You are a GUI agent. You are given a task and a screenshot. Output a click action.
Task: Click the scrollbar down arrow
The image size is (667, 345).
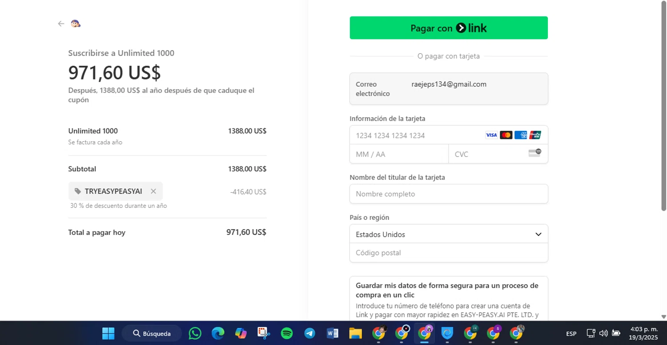(664, 317)
